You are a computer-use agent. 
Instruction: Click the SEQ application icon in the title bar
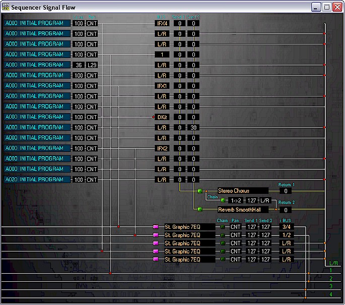click(6, 7)
